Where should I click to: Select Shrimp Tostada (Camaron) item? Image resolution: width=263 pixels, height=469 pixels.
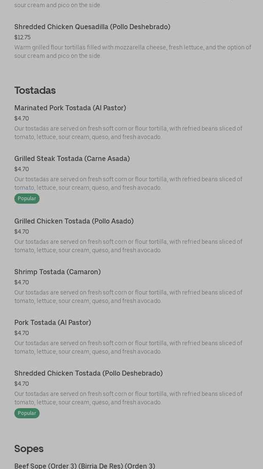pyautogui.click(x=57, y=272)
